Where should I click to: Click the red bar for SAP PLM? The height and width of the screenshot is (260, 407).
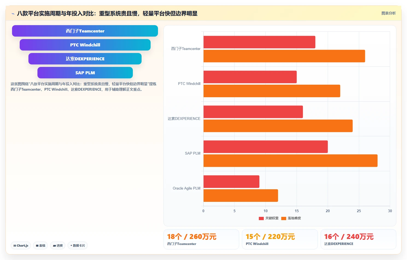click(x=266, y=147)
